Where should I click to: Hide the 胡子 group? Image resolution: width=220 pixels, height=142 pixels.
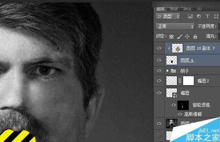(x=159, y=70)
